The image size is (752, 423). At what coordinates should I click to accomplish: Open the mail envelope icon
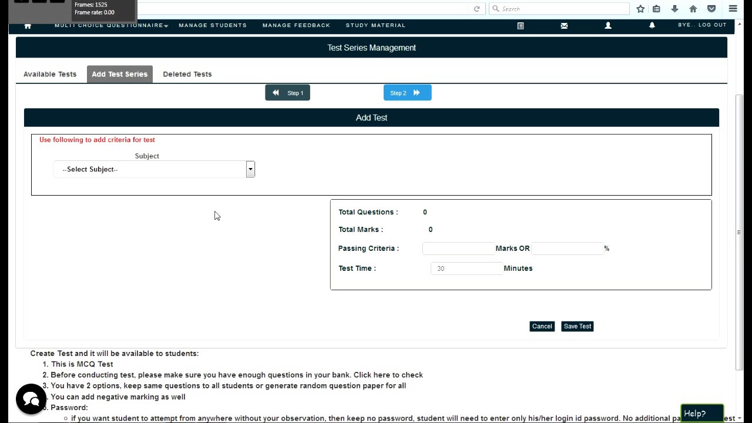pos(564,26)
